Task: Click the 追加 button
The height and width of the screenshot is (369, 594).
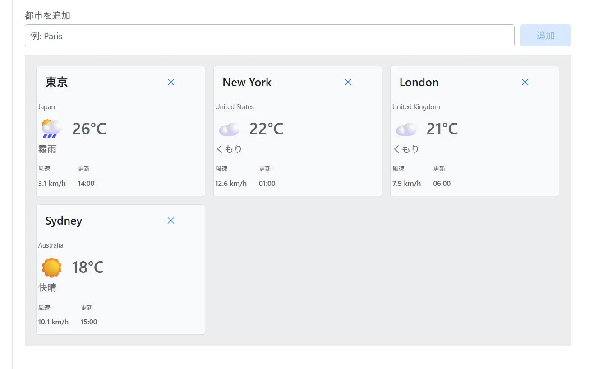Action: point(545,35)
